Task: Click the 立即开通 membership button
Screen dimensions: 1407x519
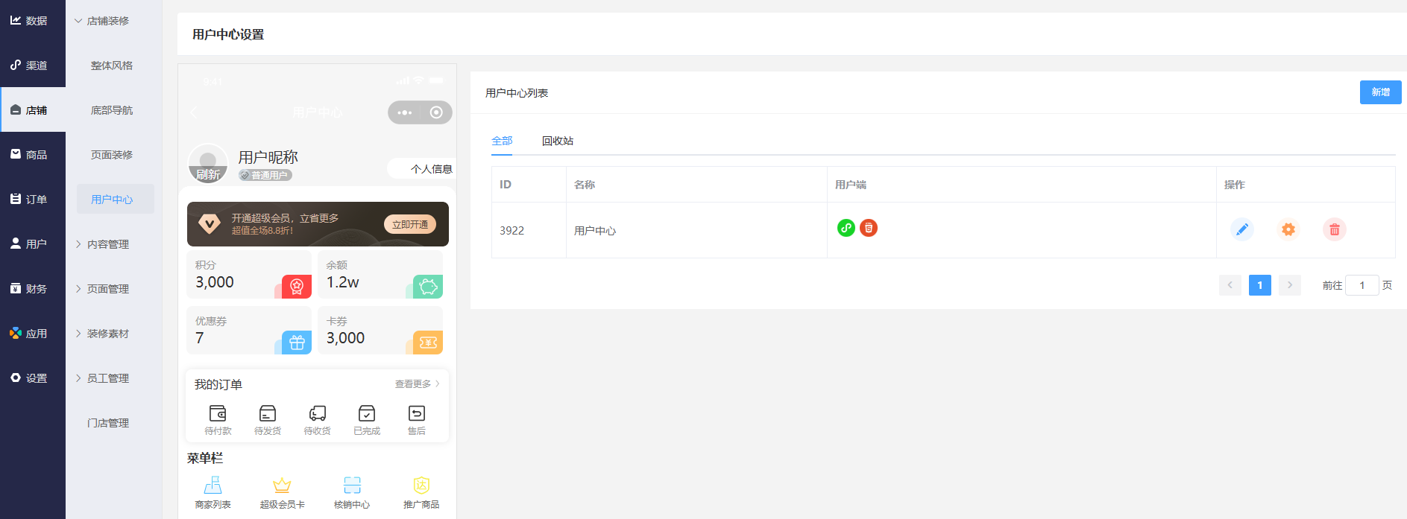Action: (x=410, y=224)
